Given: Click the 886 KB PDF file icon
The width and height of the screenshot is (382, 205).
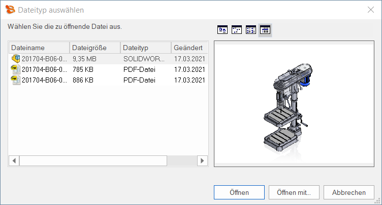Looking at the screenshot, I should pos(16,80).
